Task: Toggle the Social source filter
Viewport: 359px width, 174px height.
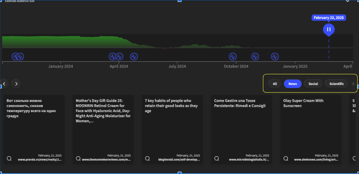Action: pyautogui.click(x=313, y=84)
